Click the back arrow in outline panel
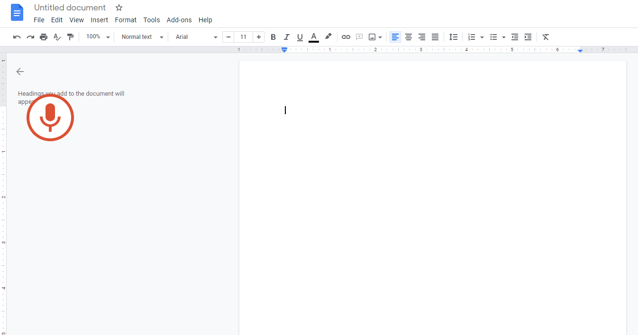Screen dimensions: 638x335 click(x=20, y=72)
